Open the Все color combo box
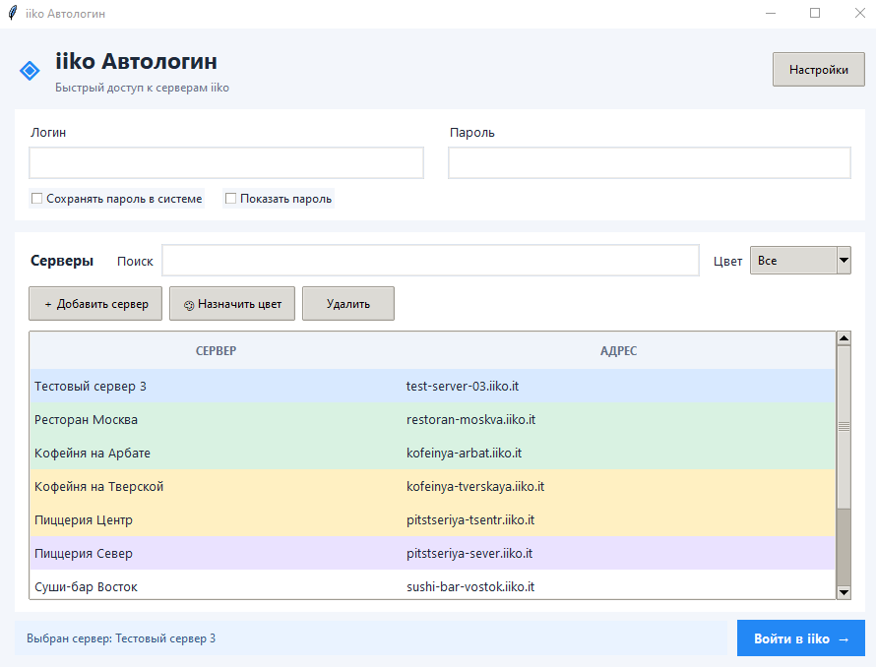The image size is (876, 667). pyautogui.click(x=800, y=261)
